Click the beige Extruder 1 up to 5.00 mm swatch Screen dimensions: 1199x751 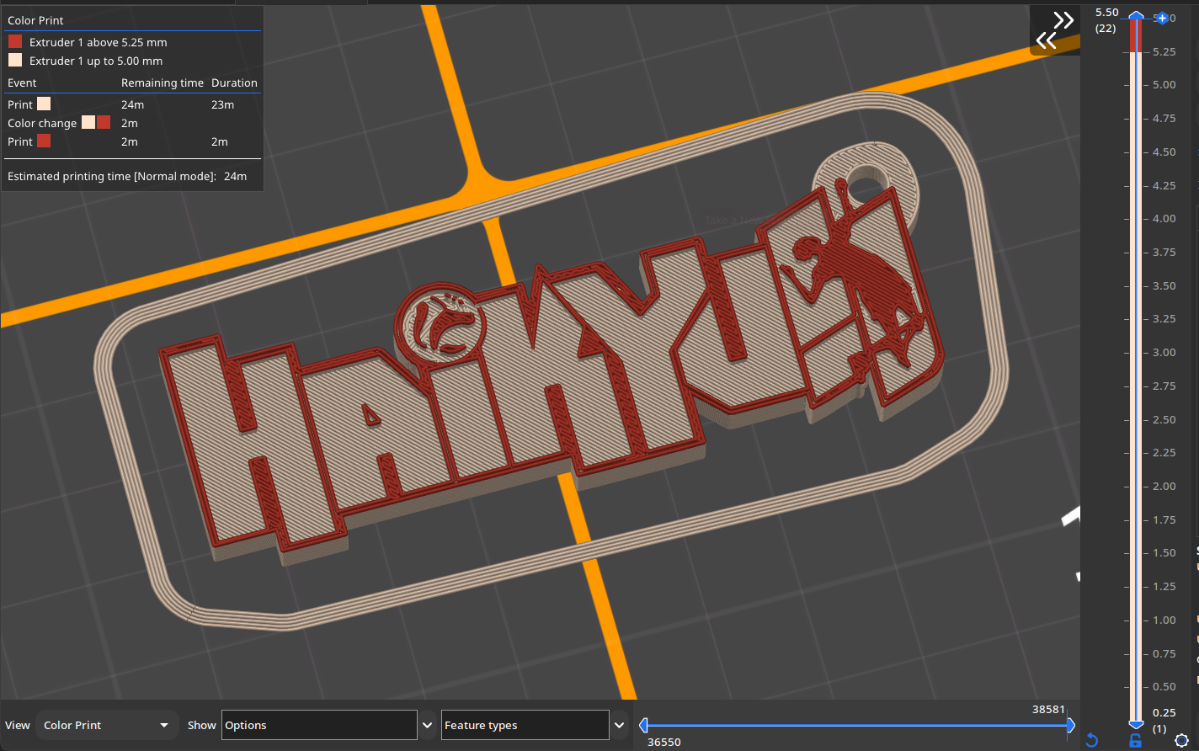[15, 61]
